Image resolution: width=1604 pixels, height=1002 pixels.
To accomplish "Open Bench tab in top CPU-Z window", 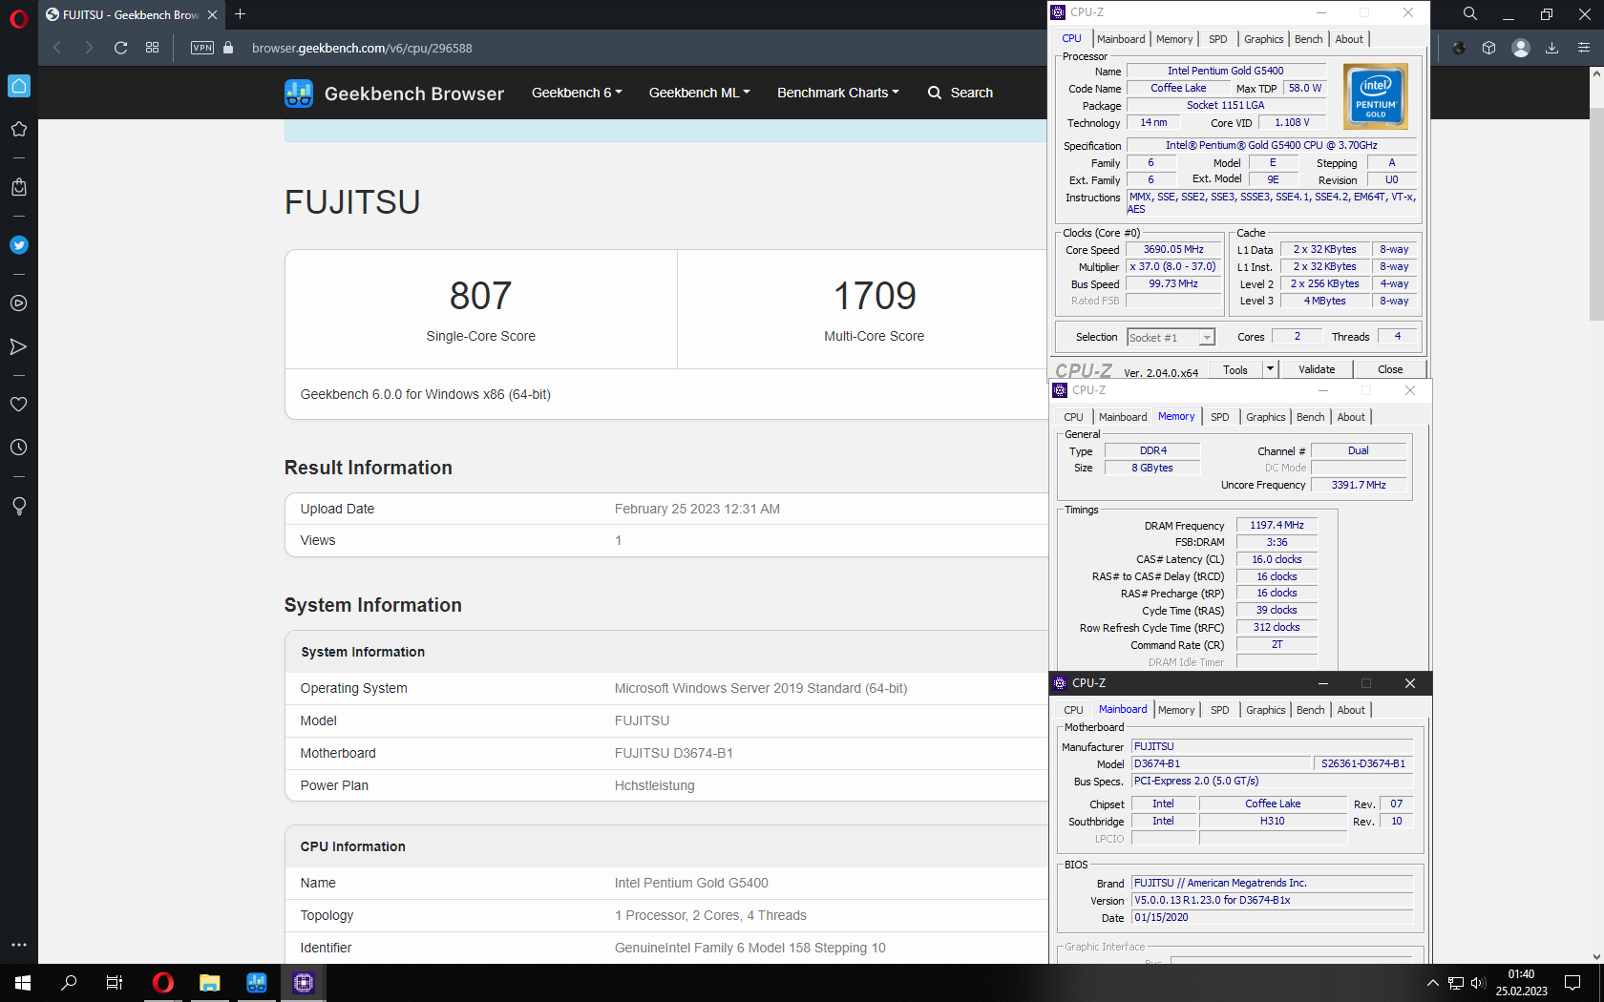I will tap(1309, 39).
